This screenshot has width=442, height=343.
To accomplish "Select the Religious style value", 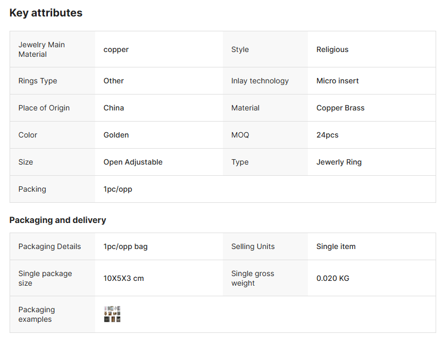I will [332, 49].
